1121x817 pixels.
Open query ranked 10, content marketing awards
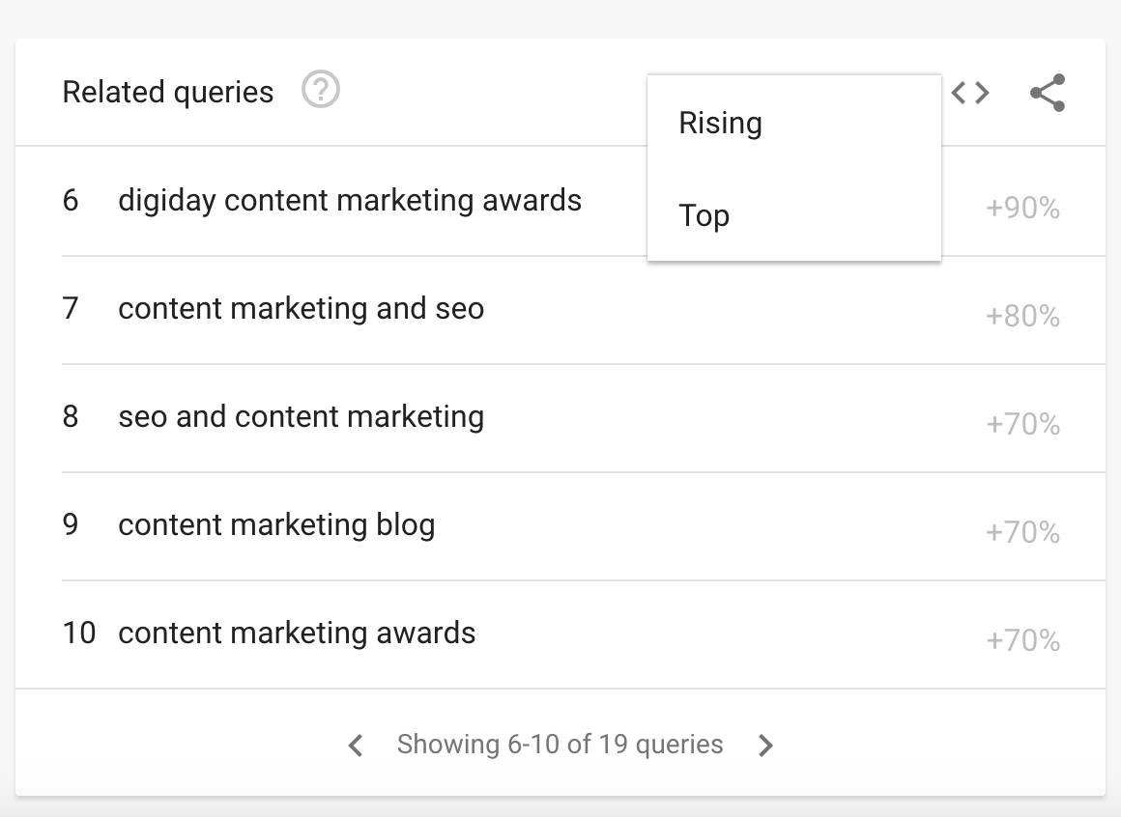[x=297, y=634]
